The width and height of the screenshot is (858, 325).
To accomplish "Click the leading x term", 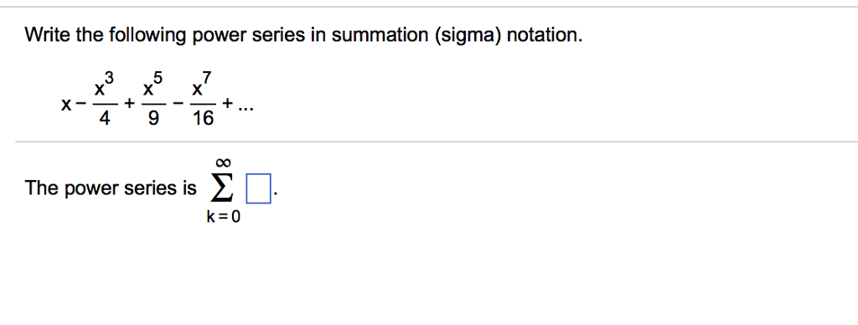I will coord(65,104).
